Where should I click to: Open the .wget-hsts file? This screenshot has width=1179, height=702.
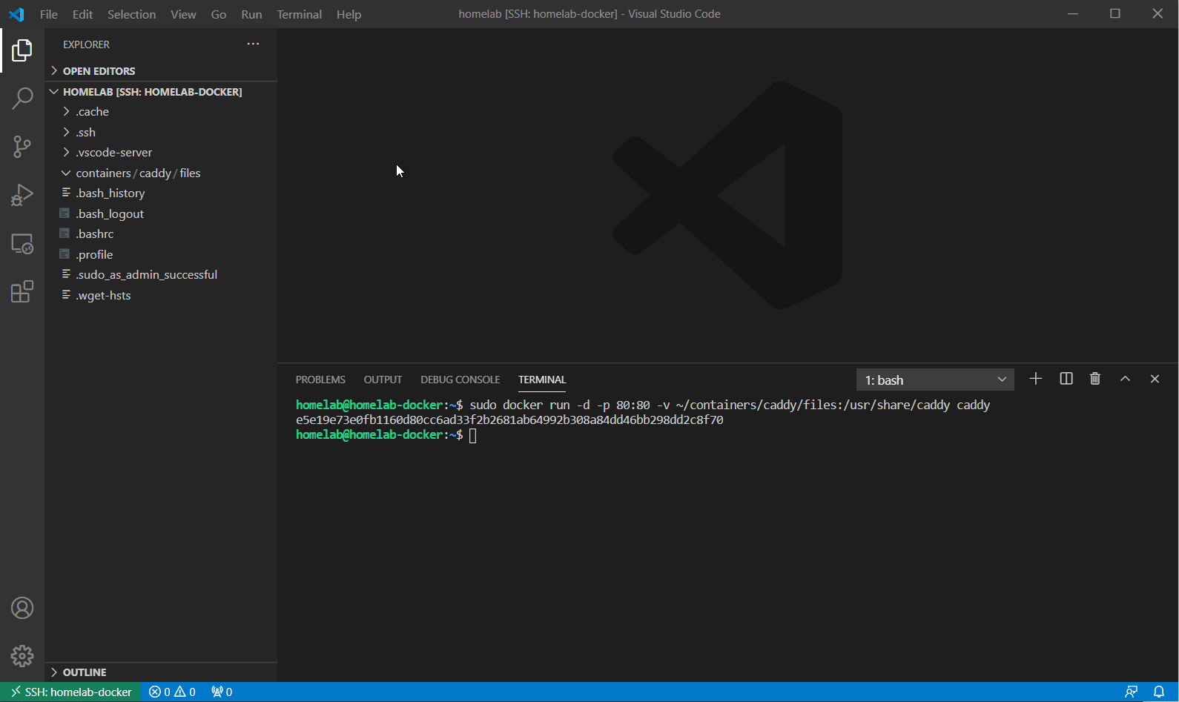(161, 295)
